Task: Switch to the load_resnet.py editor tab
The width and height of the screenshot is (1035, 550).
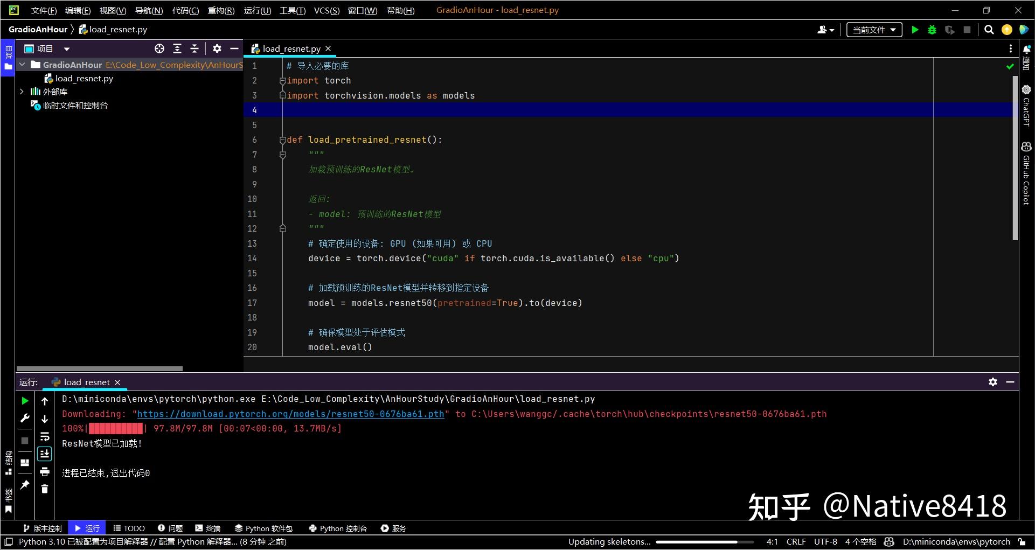Action: [x=291, y=48]
